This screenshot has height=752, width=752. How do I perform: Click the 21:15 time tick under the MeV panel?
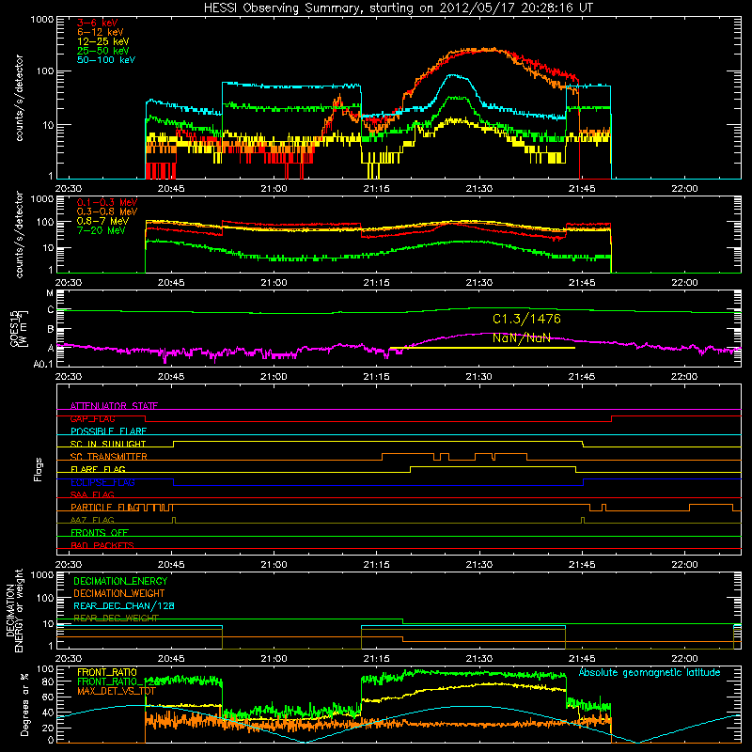377,283
